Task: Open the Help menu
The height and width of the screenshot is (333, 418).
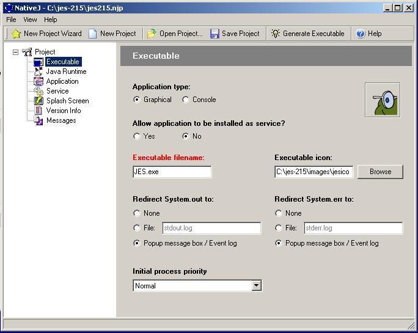Action: (50, 20)
